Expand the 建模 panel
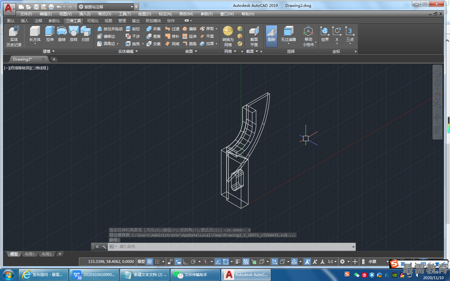The height and width of the screenshot is (281, 450). tap(49, 51)
